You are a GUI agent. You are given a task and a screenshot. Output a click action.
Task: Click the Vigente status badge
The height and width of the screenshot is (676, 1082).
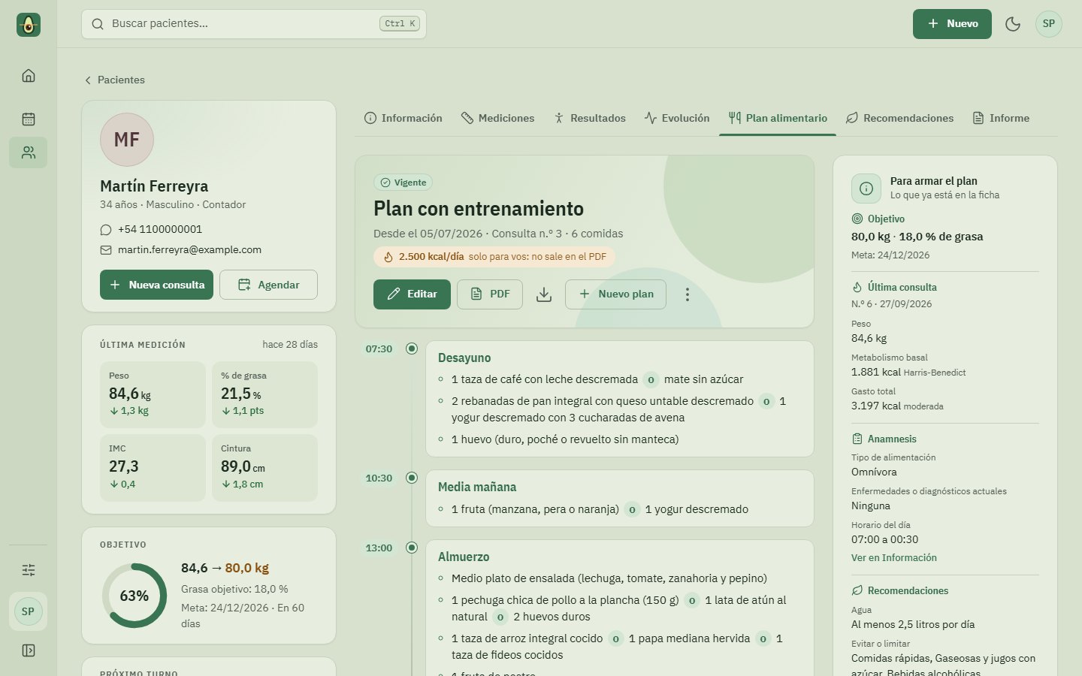tap(403, 183)
